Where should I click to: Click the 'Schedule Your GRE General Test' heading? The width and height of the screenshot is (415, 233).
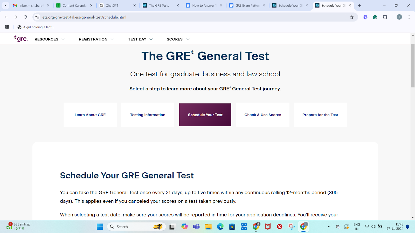pyautogui.click(x=127, y=176)
